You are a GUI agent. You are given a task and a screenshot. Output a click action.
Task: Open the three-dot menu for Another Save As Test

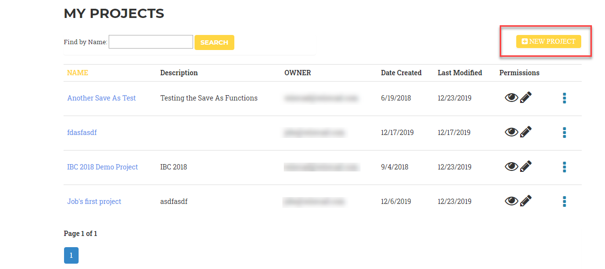564,98
